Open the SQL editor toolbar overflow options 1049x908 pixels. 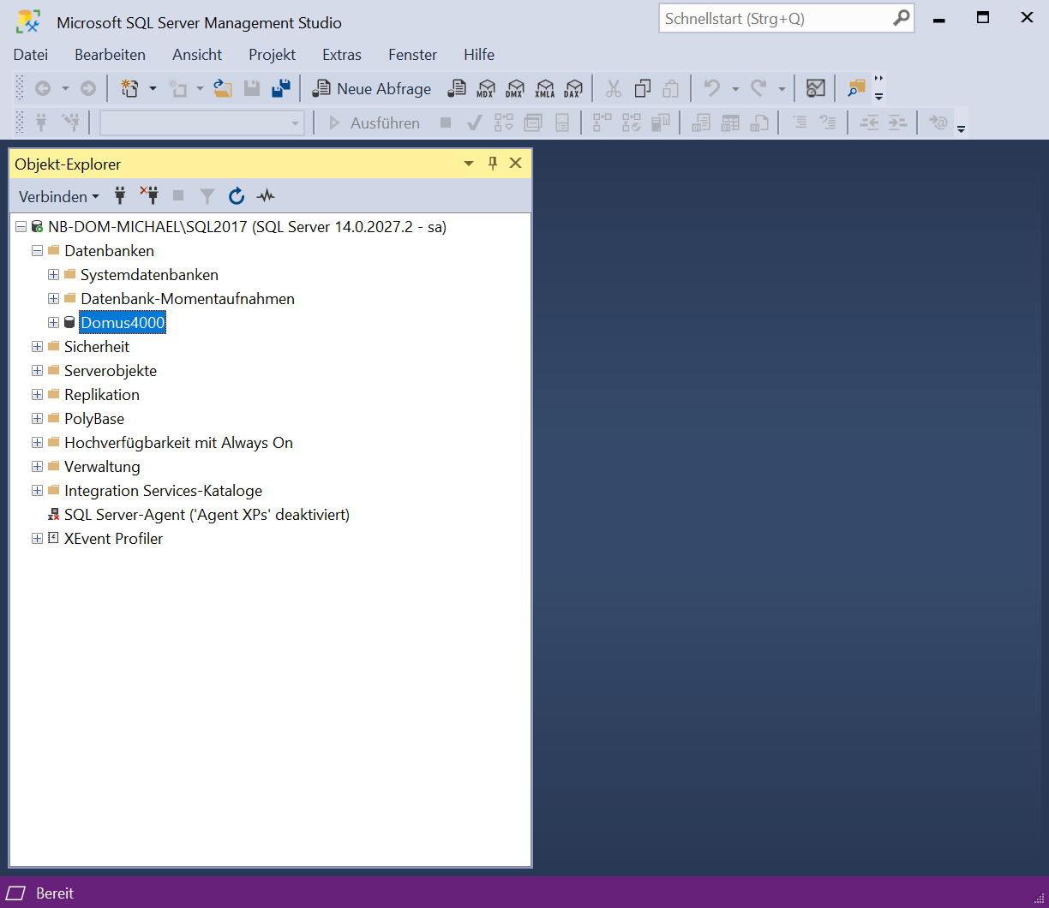[x=962, y=129]
